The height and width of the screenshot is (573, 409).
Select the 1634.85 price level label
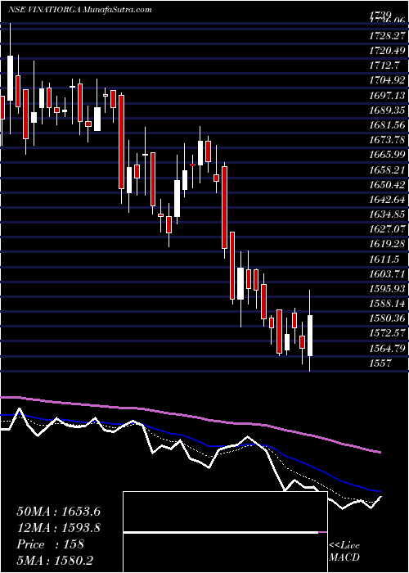pyautogui.click(x=388, y=214)
